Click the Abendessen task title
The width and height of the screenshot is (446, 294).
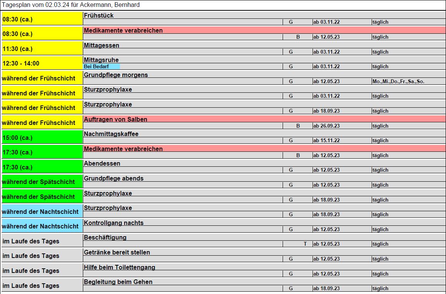tap(102, 164)
